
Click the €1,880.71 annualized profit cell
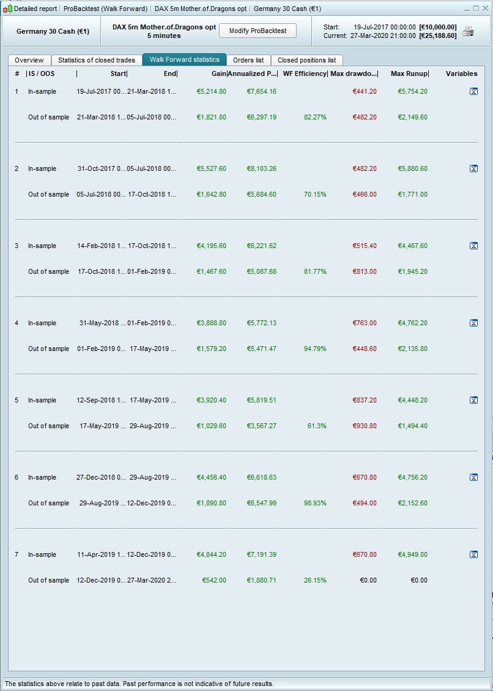(261, 580)
